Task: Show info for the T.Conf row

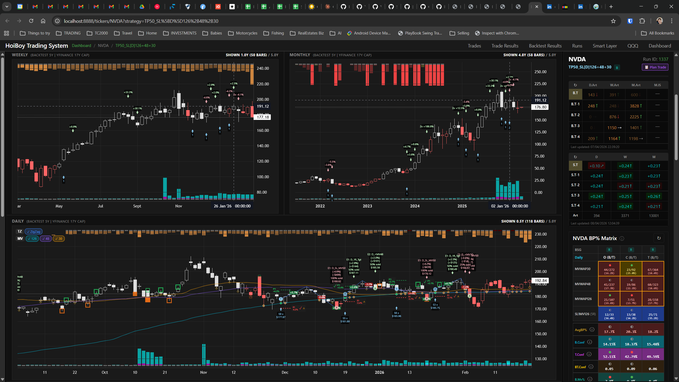Action: [589, 354]
